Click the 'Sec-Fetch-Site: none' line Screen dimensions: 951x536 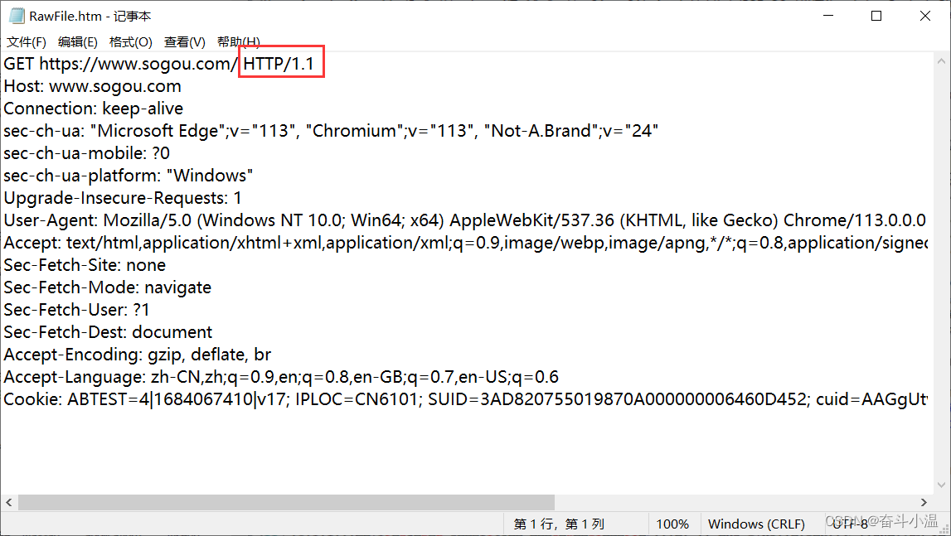pyautogui.click(x=85, y=265)
